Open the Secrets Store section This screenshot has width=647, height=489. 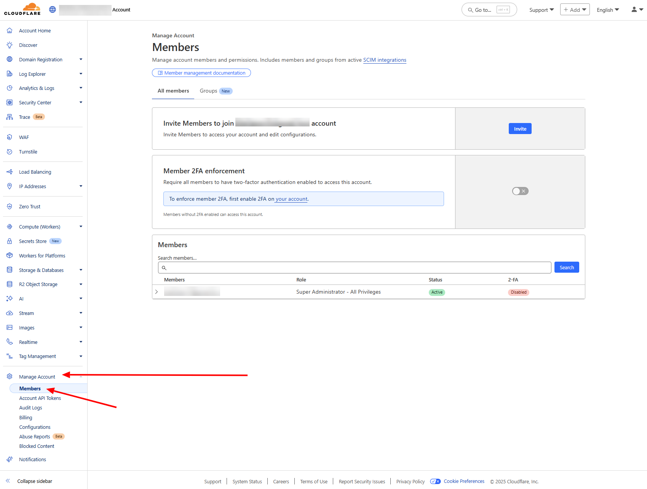coord(32,241)
